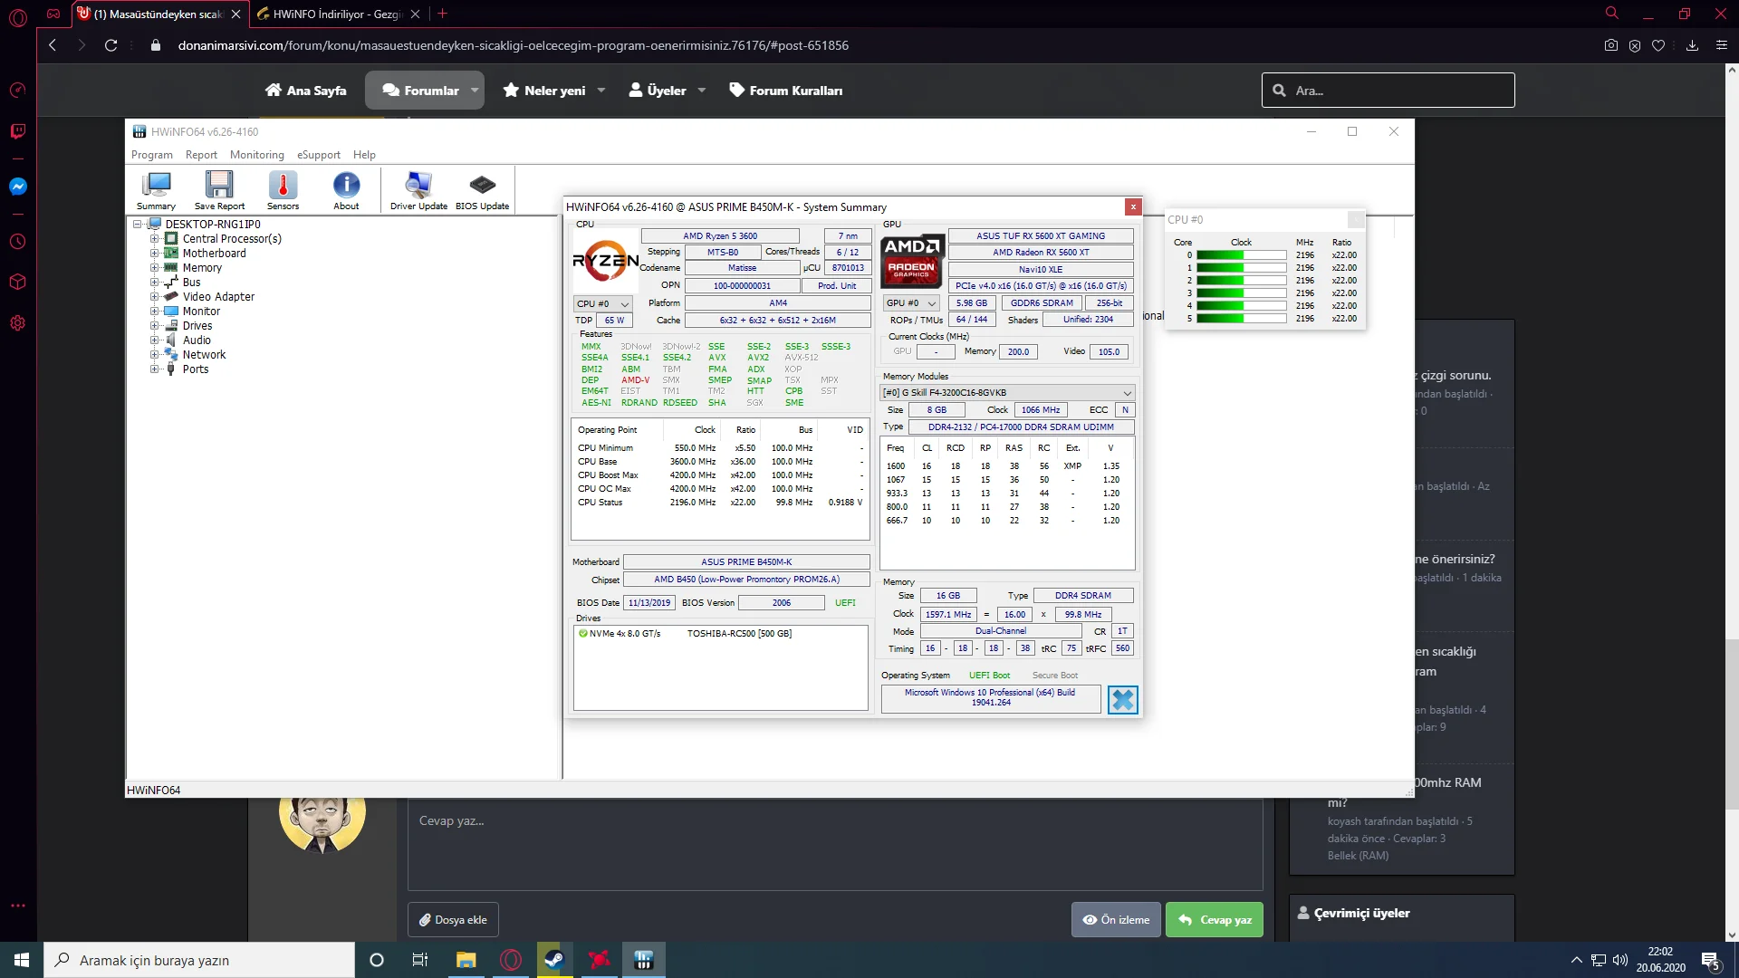The image size is (1739, 978).
Task: Click the green Cevap yaz button
Action: [1215, 920]
